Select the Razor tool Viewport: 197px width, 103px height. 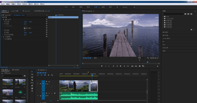pyautogui.click(x=32, y=80)
